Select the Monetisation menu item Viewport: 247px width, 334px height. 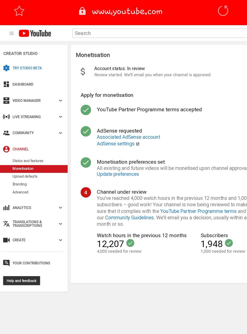(x=34, y=169)
